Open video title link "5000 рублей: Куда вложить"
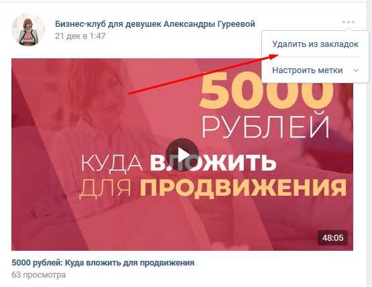Viewport: 372px width, 287px height. tap(103, 263)
